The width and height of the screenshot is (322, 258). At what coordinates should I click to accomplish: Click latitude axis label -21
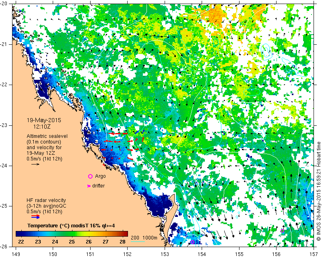tap(4, 44)
